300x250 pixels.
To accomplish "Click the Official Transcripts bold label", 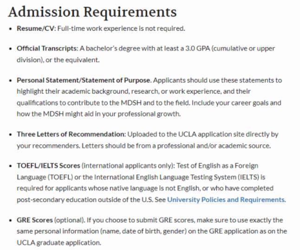I will click(x=47, y=48).
